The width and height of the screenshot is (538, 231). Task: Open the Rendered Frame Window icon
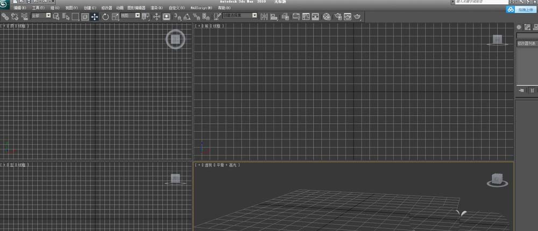coord(348,17)
